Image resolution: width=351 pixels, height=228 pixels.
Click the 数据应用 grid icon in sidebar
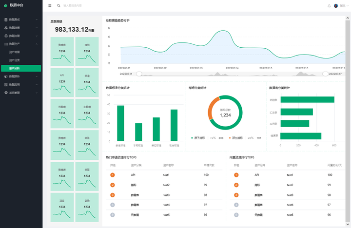click(x=6, y=85)
